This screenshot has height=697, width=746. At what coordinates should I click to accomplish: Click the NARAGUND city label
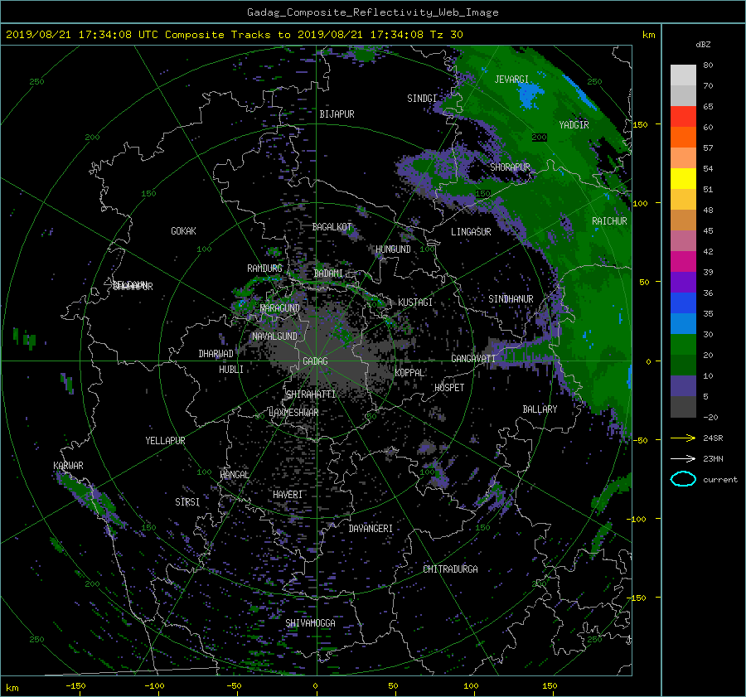[x=280, y=307]
